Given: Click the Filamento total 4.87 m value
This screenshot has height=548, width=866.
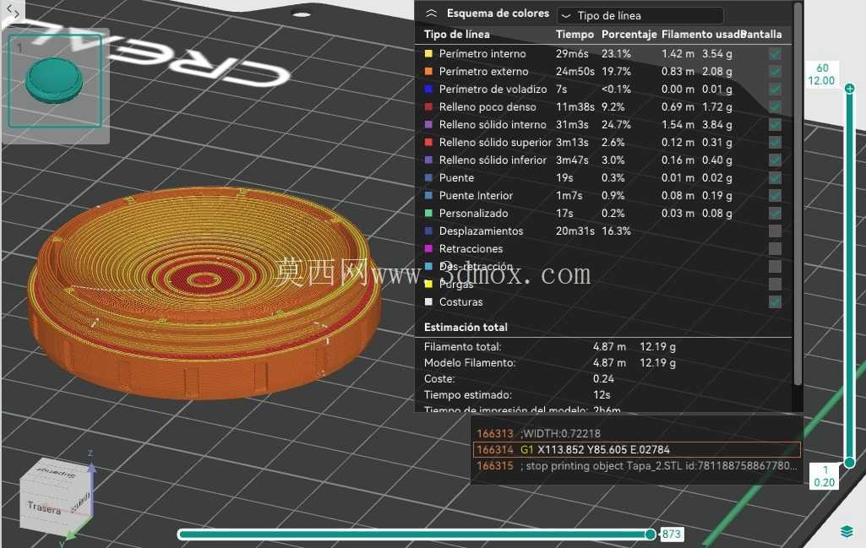Looking at the screenshot, I should tap(609, 346).
